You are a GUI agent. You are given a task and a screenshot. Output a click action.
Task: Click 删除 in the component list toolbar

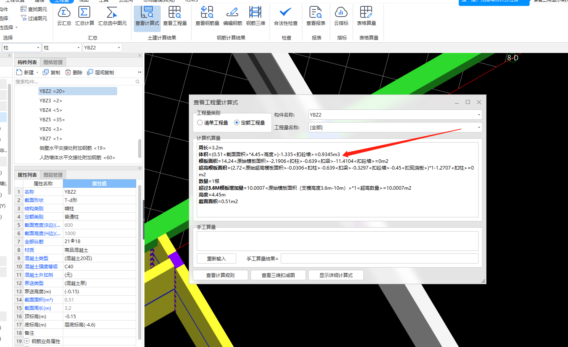pos(74,72)
